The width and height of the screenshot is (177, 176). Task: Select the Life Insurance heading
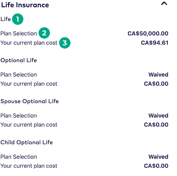(x=25, y=5)
